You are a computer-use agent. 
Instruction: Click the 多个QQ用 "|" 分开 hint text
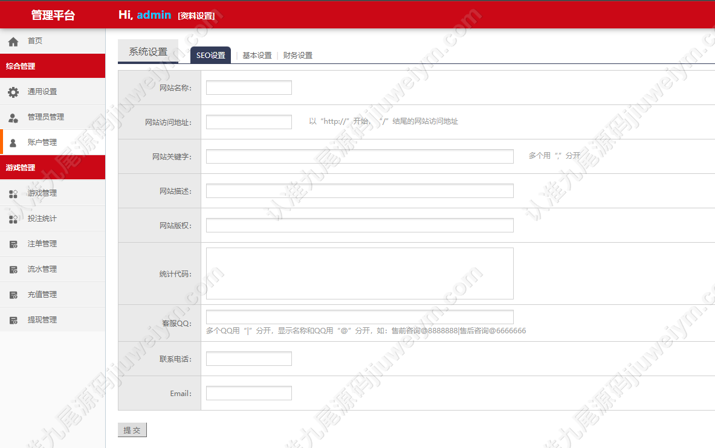coord(366,330)
